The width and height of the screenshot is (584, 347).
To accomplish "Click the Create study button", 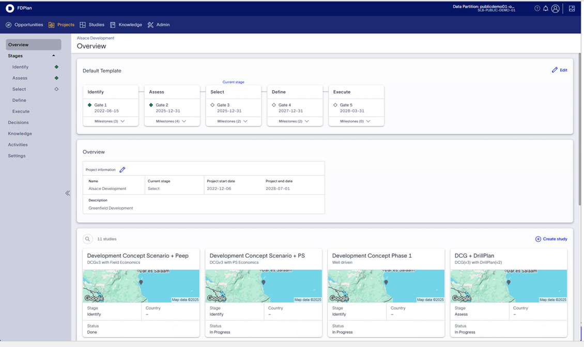I will (x=550, y=239).
